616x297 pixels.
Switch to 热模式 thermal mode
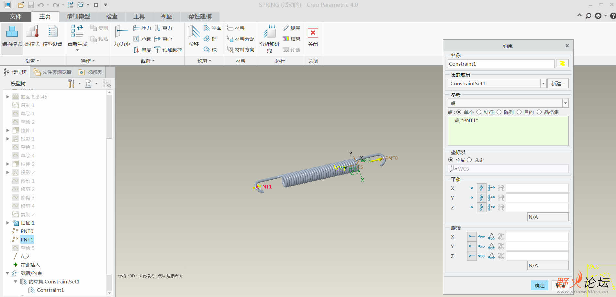click(32, 32)
